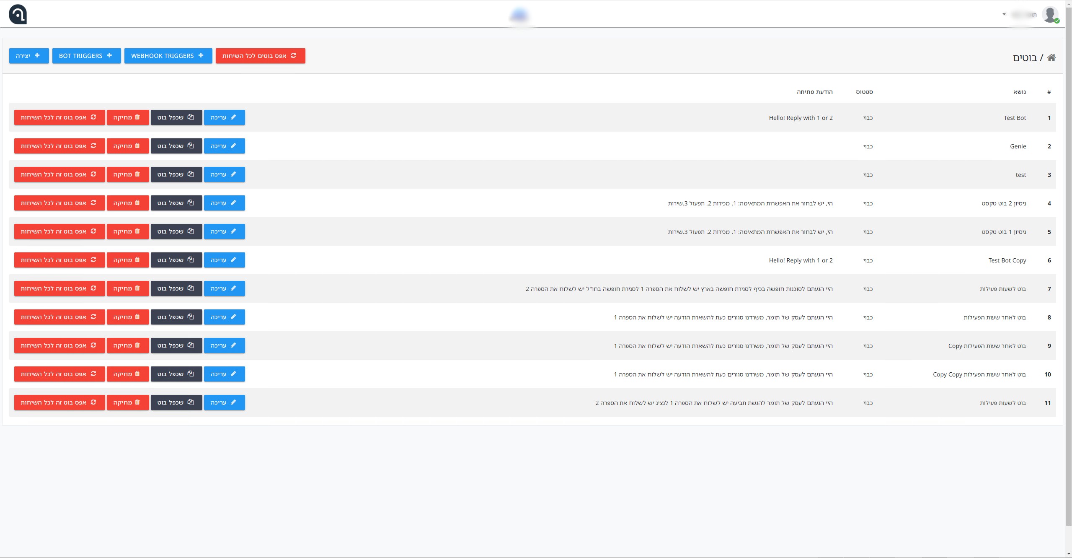Image resolution: width=1072 pixels, height=558 pixels.
Task: Duplicate bot number 7
Action: click(x=176, y=289)
